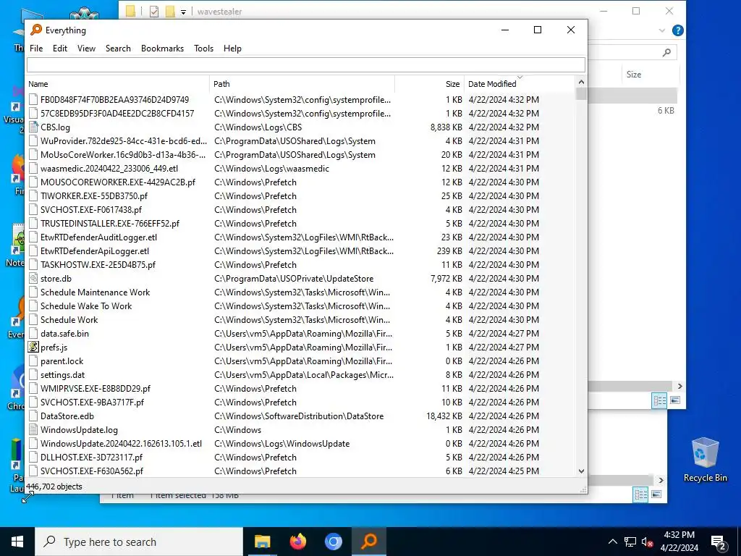Select EtwRTDefenderAuditLogger.etl entry
Screen dimensions: 741x556
98,237
